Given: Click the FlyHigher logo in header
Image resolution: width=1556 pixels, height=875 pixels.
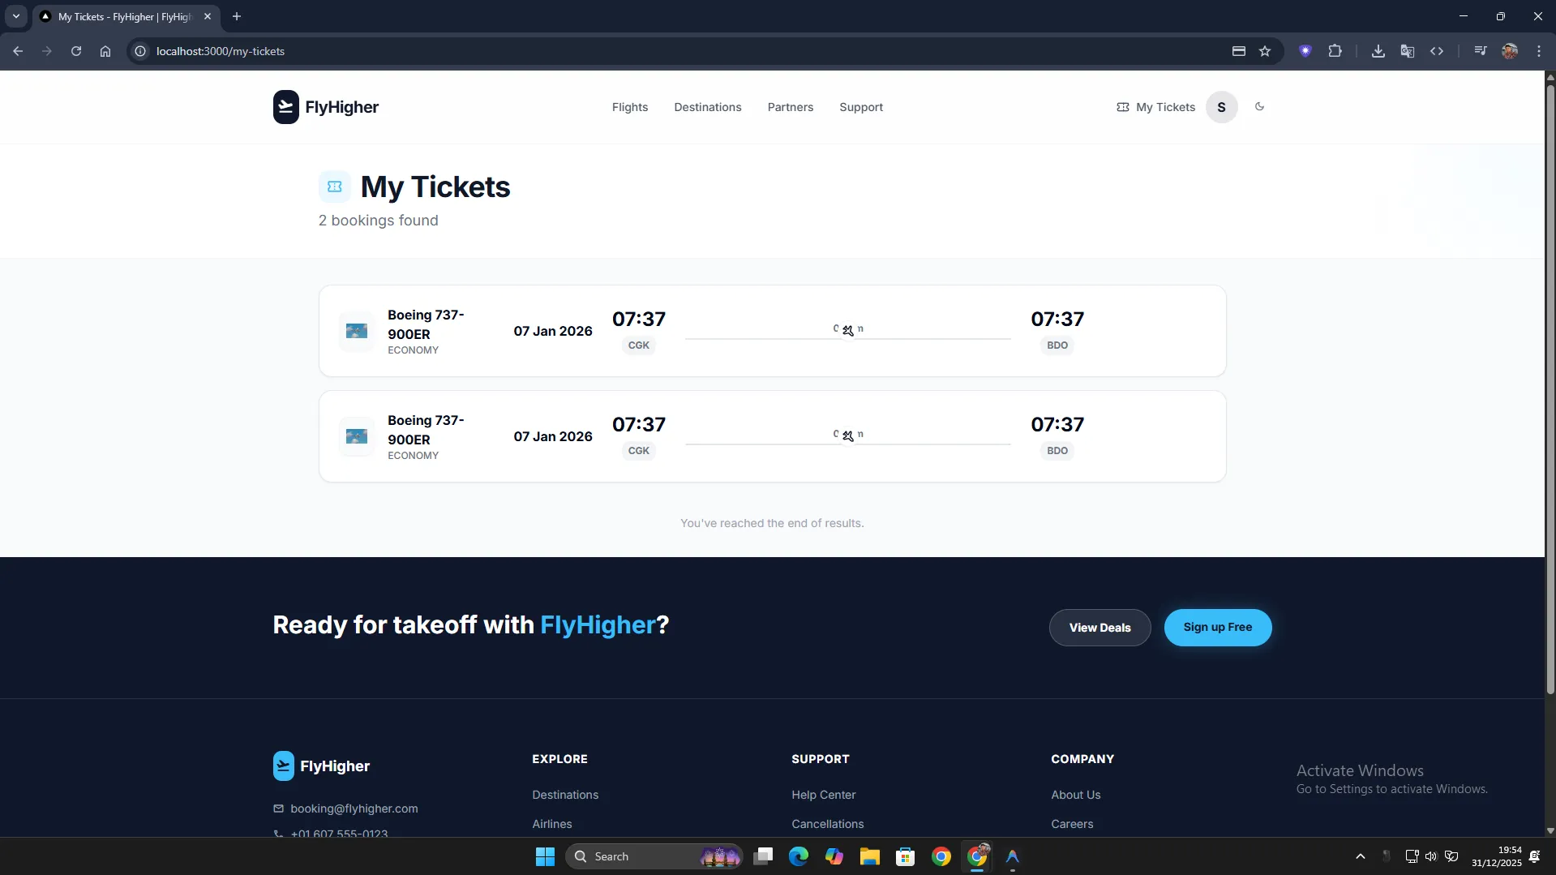Looking at the screenshot, I should click(x=326, y=107).
